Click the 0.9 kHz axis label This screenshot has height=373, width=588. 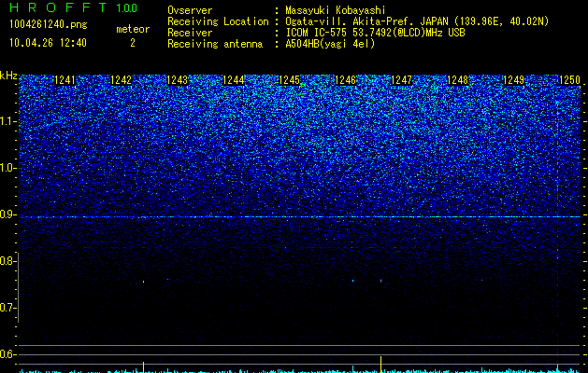[x=7, y=214]
